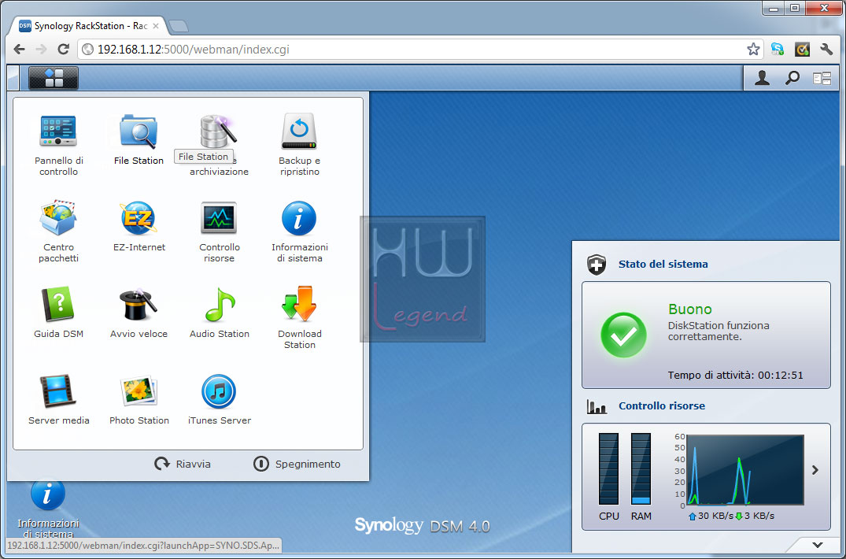Open Controllo risorse widget title link
Viewport: 846px width, 559px height.
click(x=662, y=406)
